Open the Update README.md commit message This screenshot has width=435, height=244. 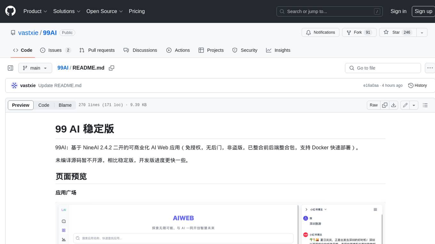[x=60, y=86]
